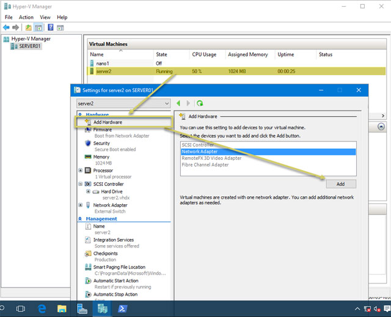391x317 pixels.
Task: Click the up-folder icon in toolbar
Action: (27, 27)
